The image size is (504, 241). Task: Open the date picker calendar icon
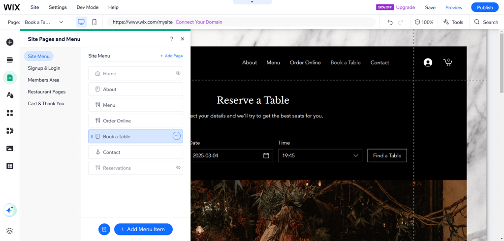266,155
